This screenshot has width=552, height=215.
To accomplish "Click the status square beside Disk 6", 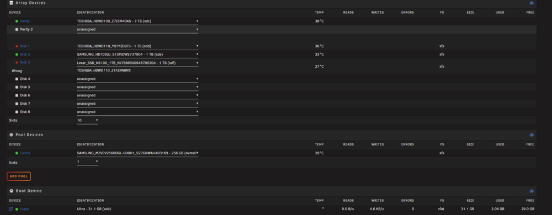I will point(17,95).
